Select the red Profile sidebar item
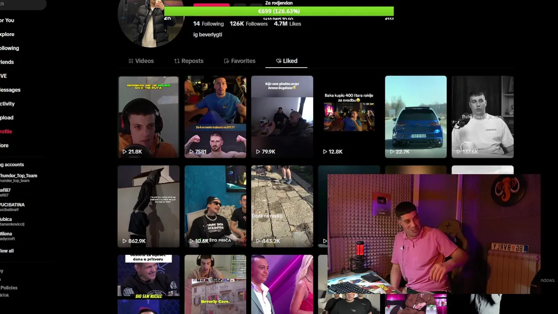558x314 pixels. 6,132
